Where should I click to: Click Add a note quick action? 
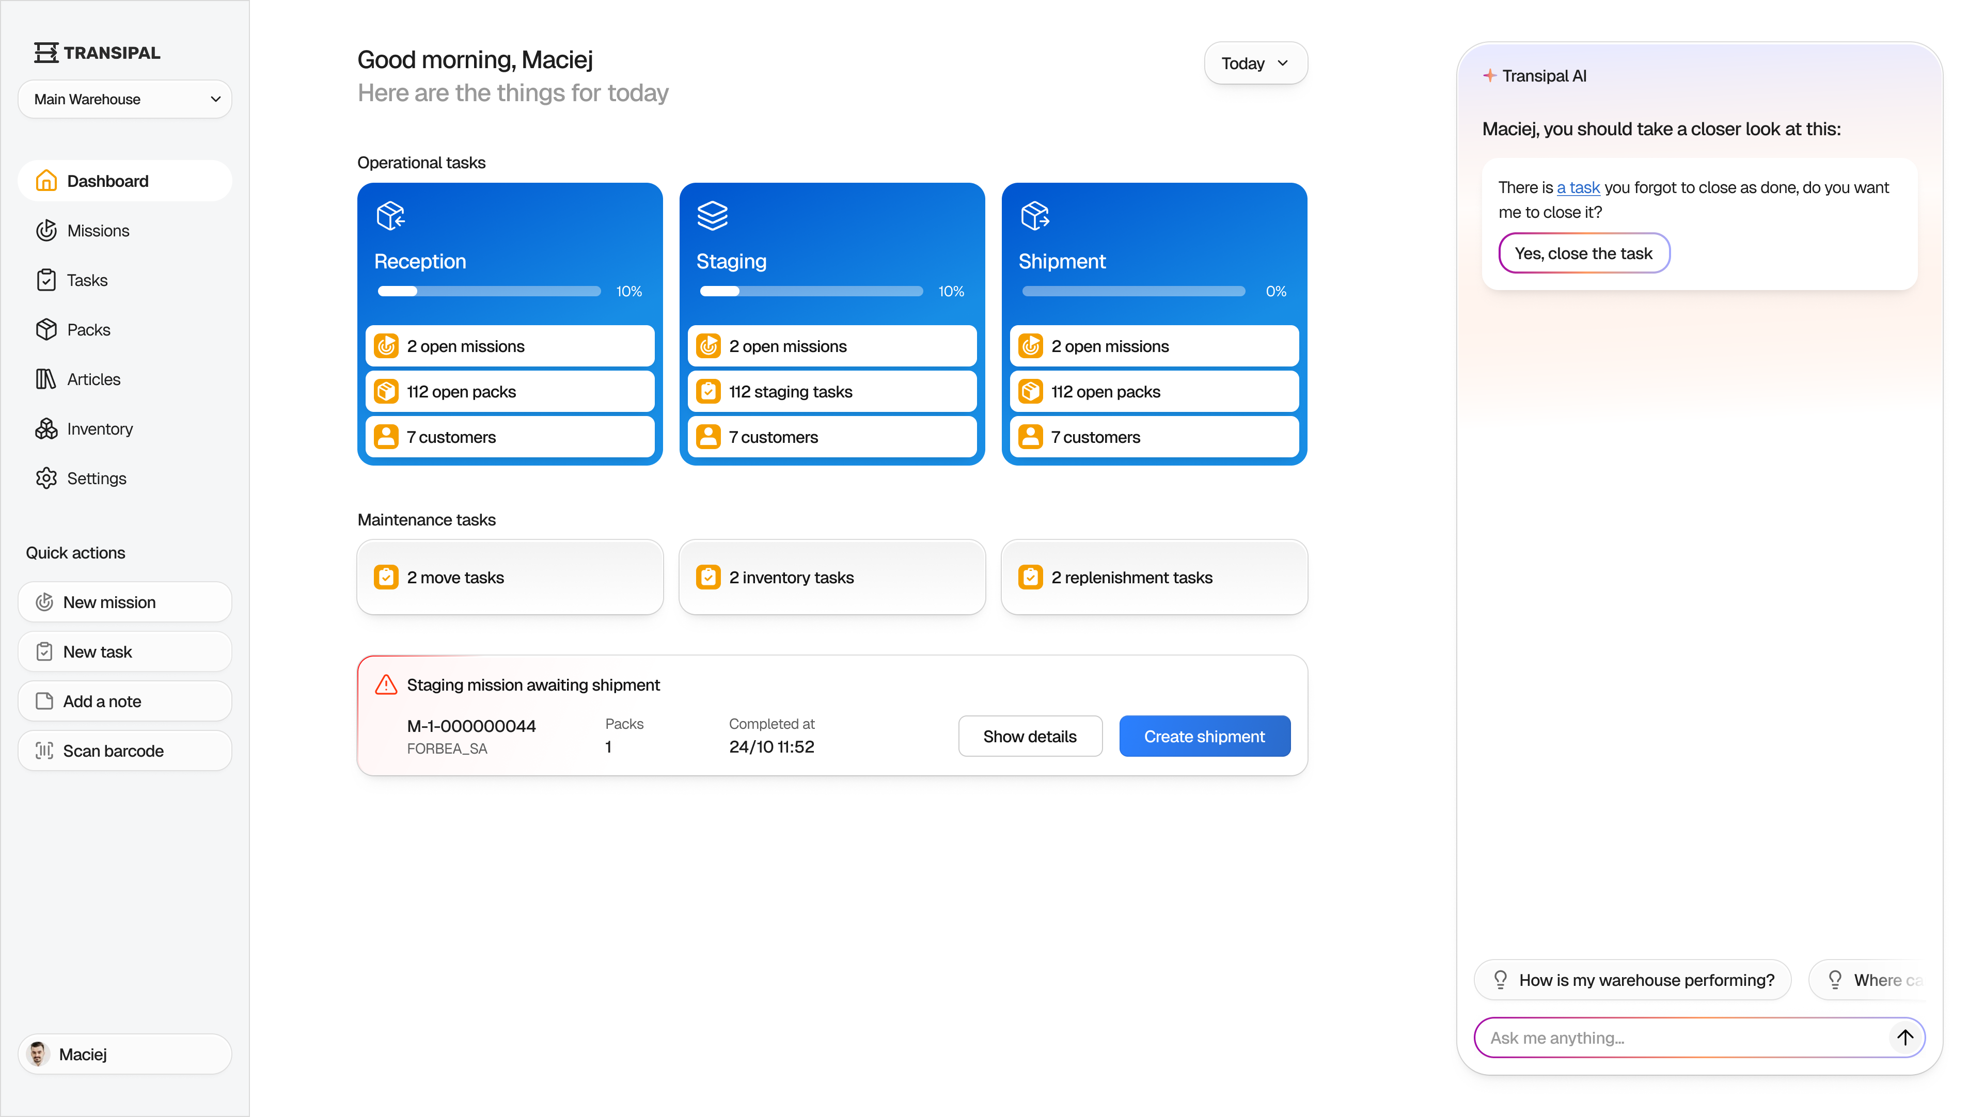tap(125, 701)
